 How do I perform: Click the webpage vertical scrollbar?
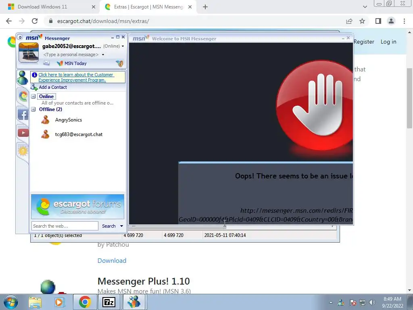coord(410,98)
